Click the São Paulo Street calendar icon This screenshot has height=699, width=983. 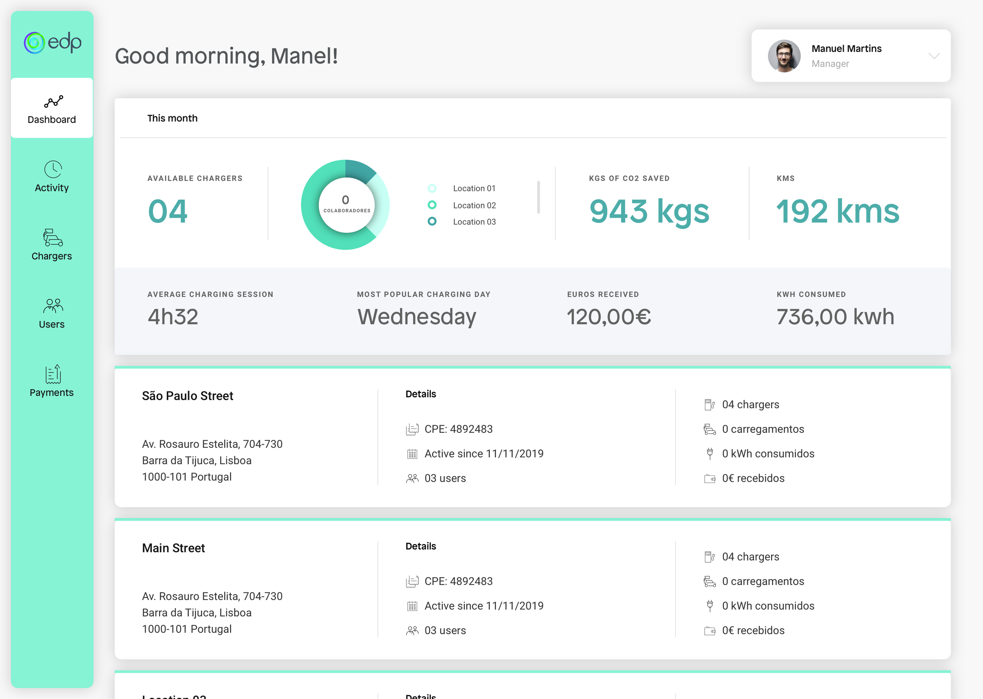pyautogui.click(x=412, y=454)
